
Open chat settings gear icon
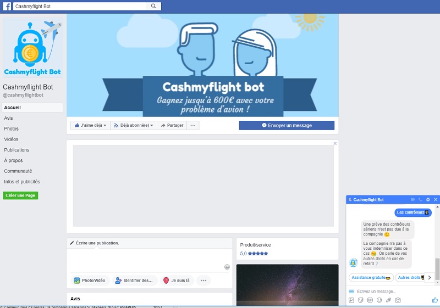click(428, 199)
